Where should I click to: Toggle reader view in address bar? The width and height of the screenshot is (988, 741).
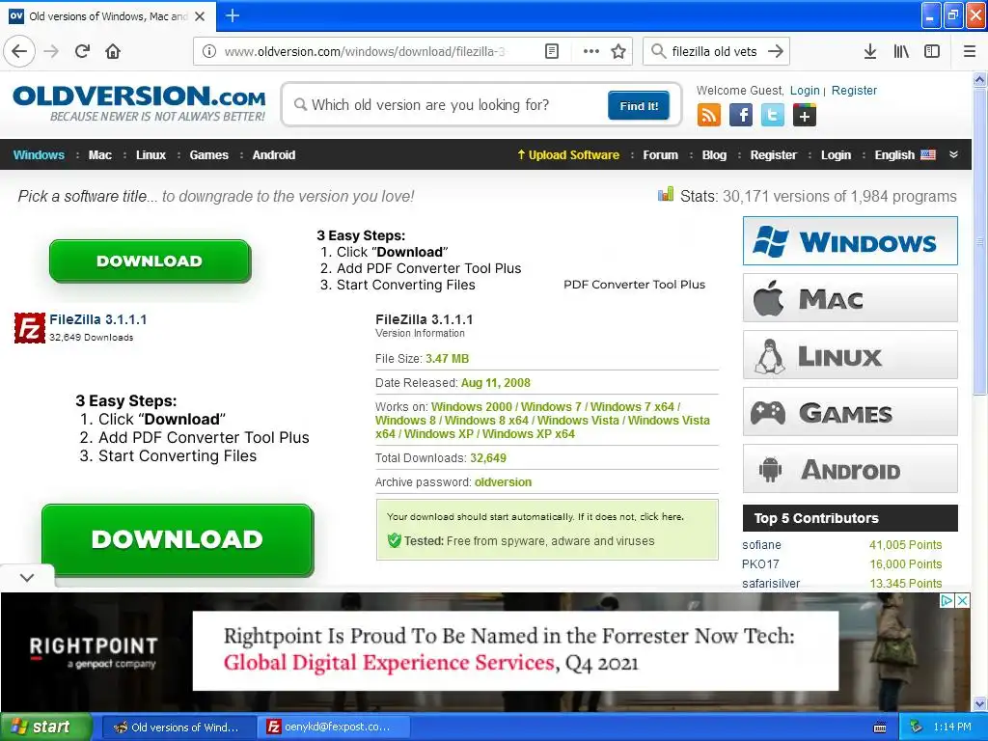tap(551, 51)
